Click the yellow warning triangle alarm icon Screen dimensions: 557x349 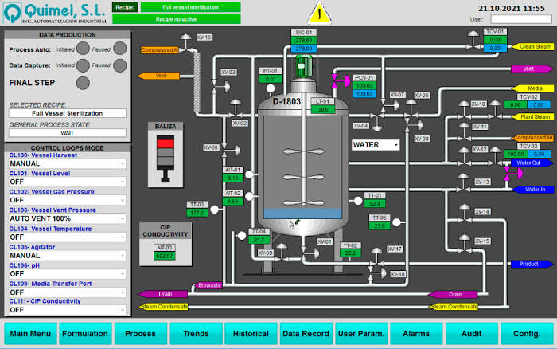(x=319, y=14)
